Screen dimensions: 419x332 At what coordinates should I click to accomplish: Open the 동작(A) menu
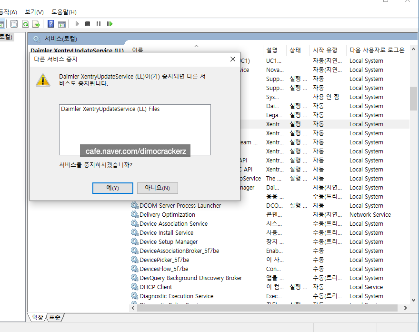click(8, 12)
